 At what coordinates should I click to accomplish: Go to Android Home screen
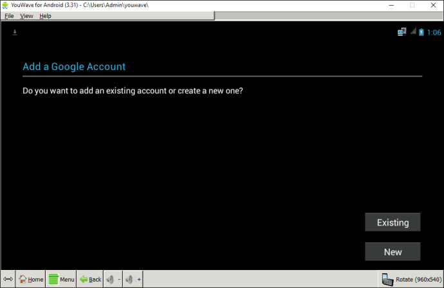point(31,279)
